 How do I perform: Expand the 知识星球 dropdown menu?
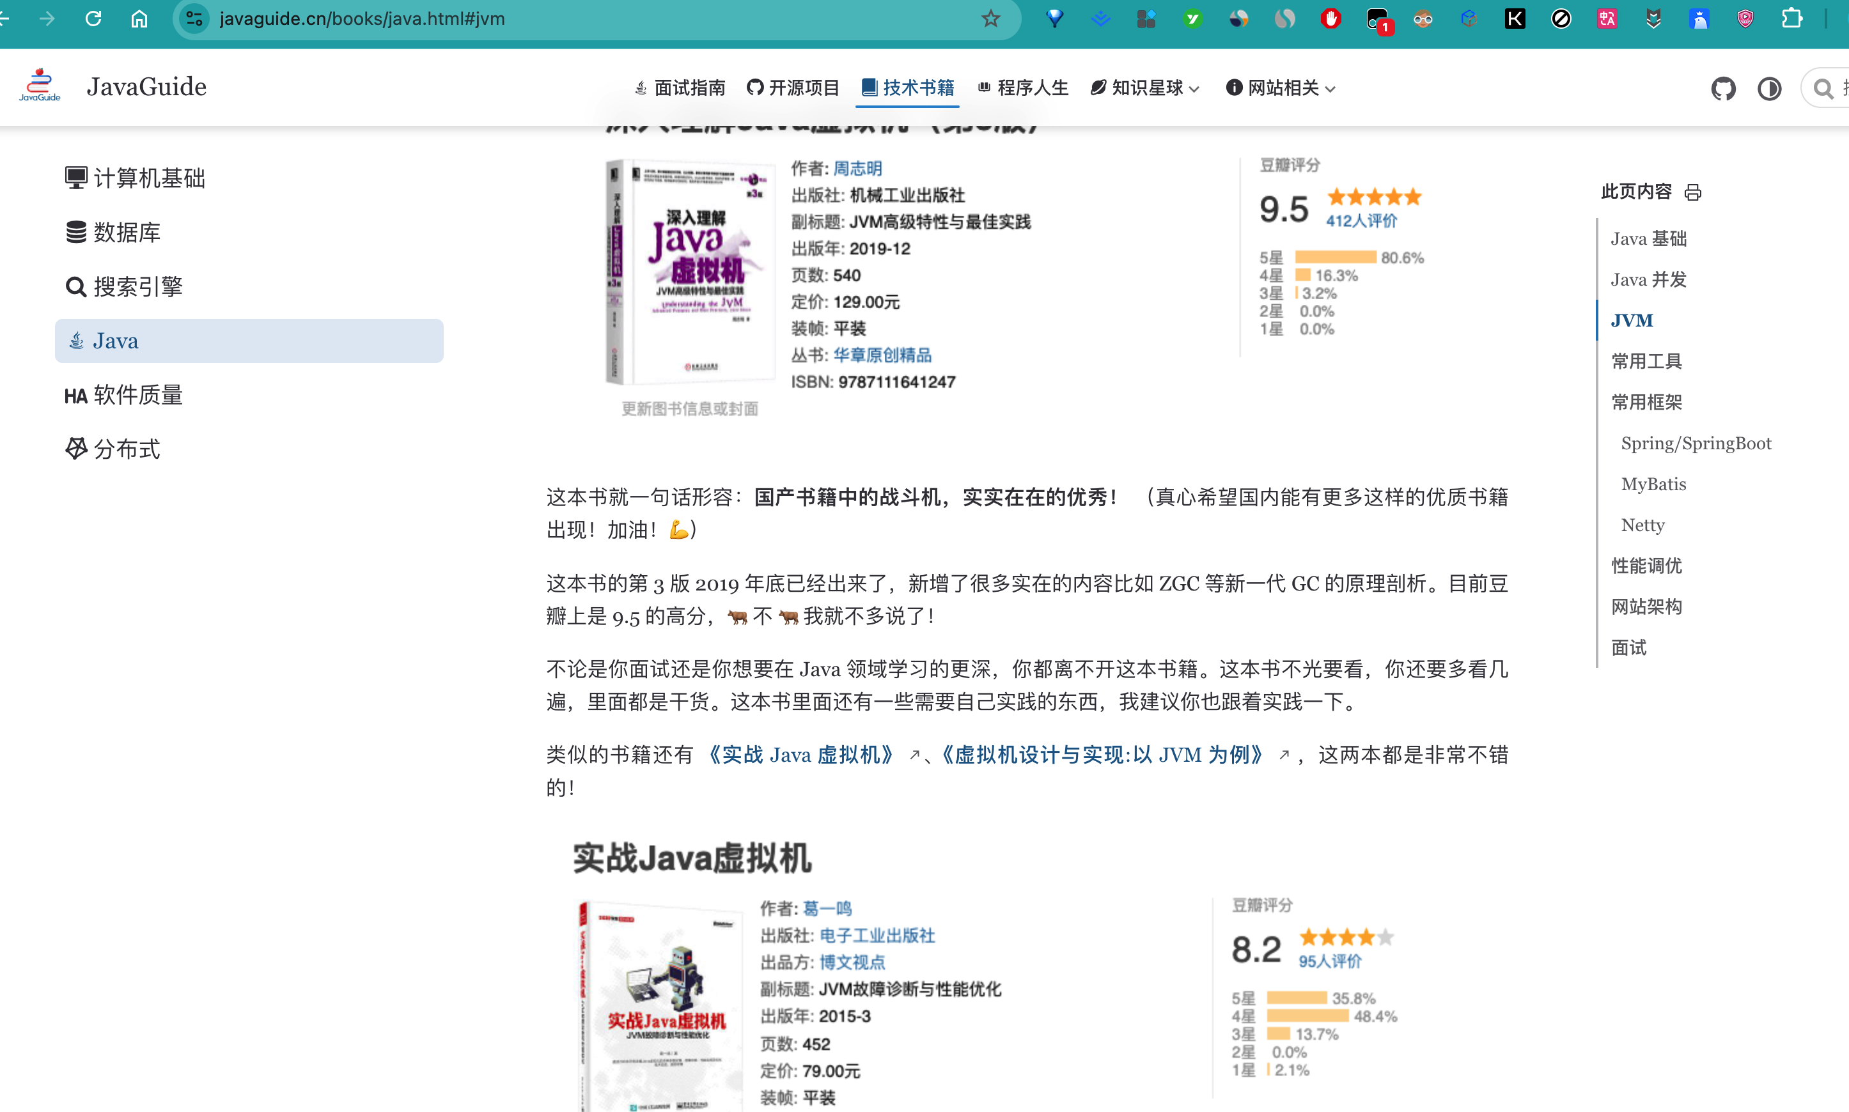[1144, 88]
